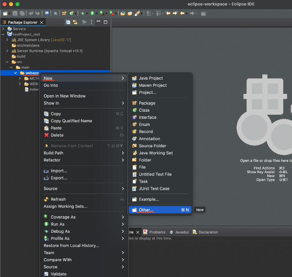Click the New Java Class toolbar icon
This screenshot has width=292, height=277.
(x=71, y=13)
